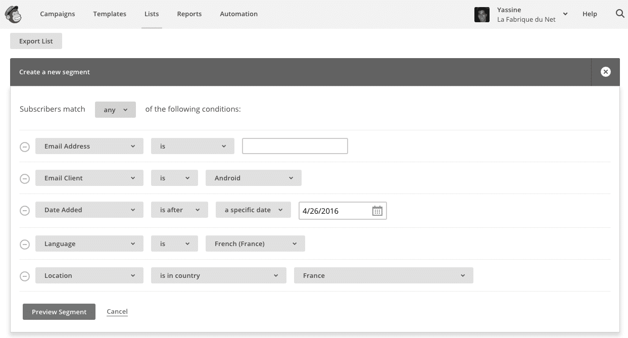Click the Preview Segment button
Viewport: 628px width, 338px height.
[59, 312]
